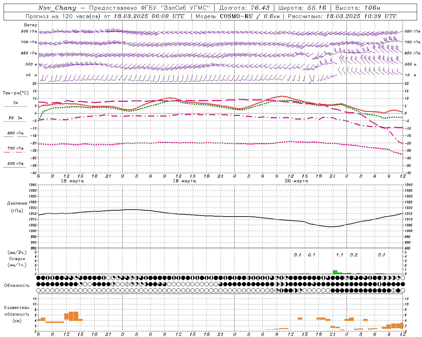
Task: Click the Тем-ра(°C) axis title
Action: 15,93
